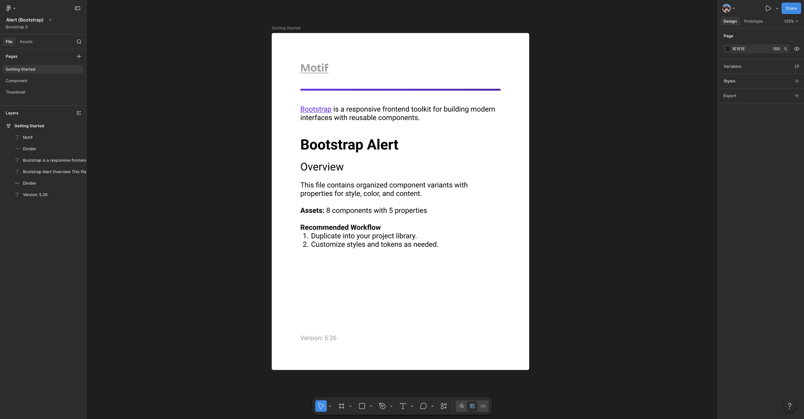Click the Overview subheading on canvas

pos(322,167)
